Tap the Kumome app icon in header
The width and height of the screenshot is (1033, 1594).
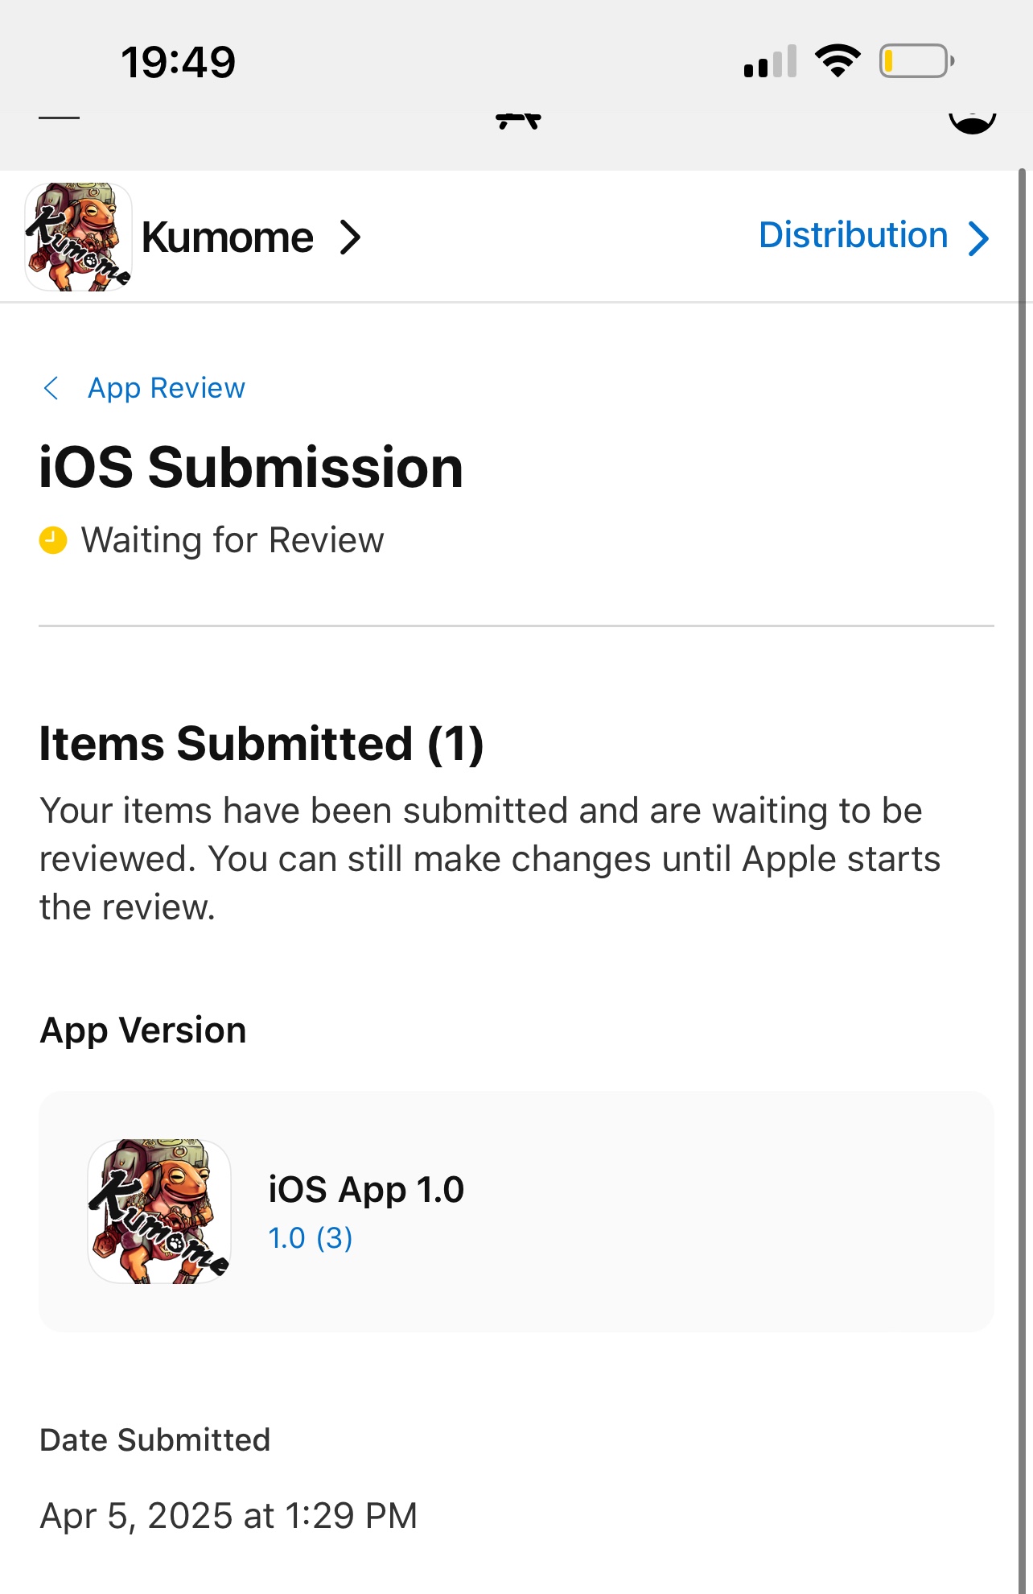coord(79,237)
